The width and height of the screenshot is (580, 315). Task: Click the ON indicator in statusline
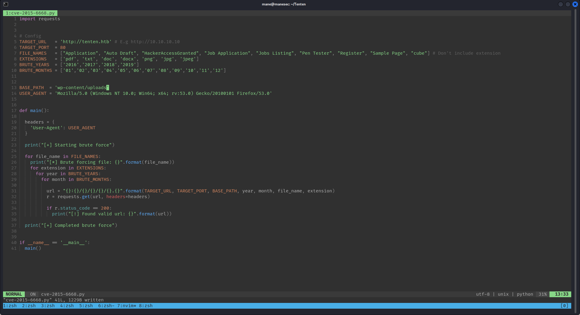pos(33,294)
